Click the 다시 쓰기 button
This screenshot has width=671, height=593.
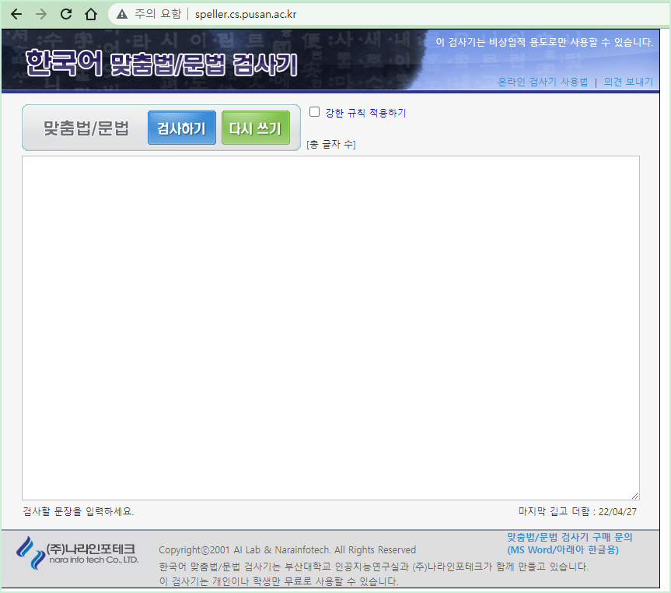coord(255,128)
